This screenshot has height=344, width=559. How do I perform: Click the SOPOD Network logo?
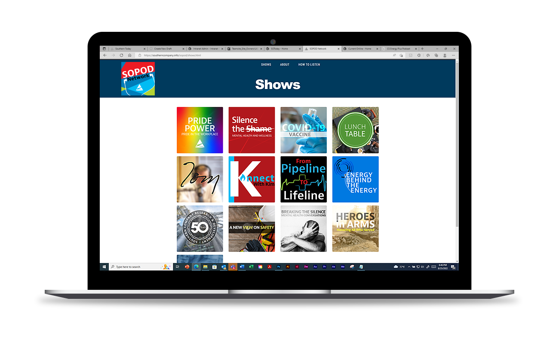(138, 79)
